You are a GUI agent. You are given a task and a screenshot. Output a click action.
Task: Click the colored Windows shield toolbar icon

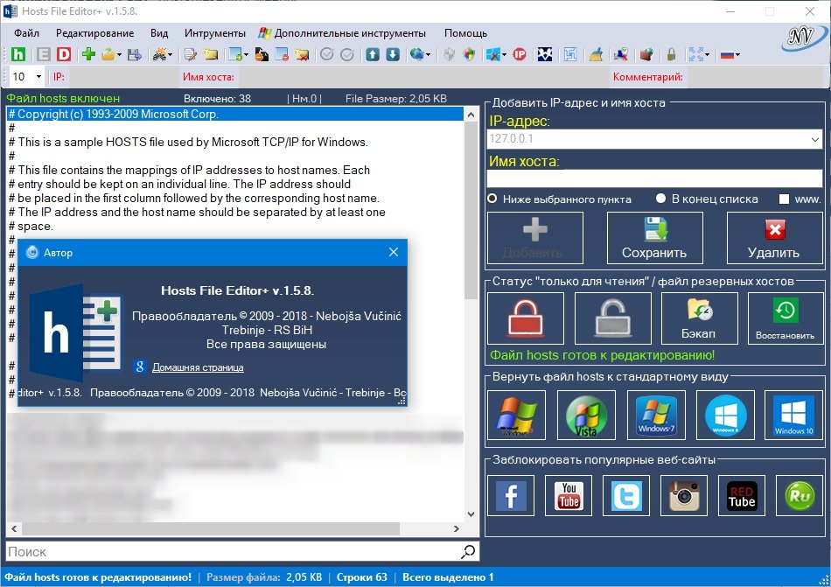click(469, 54)
